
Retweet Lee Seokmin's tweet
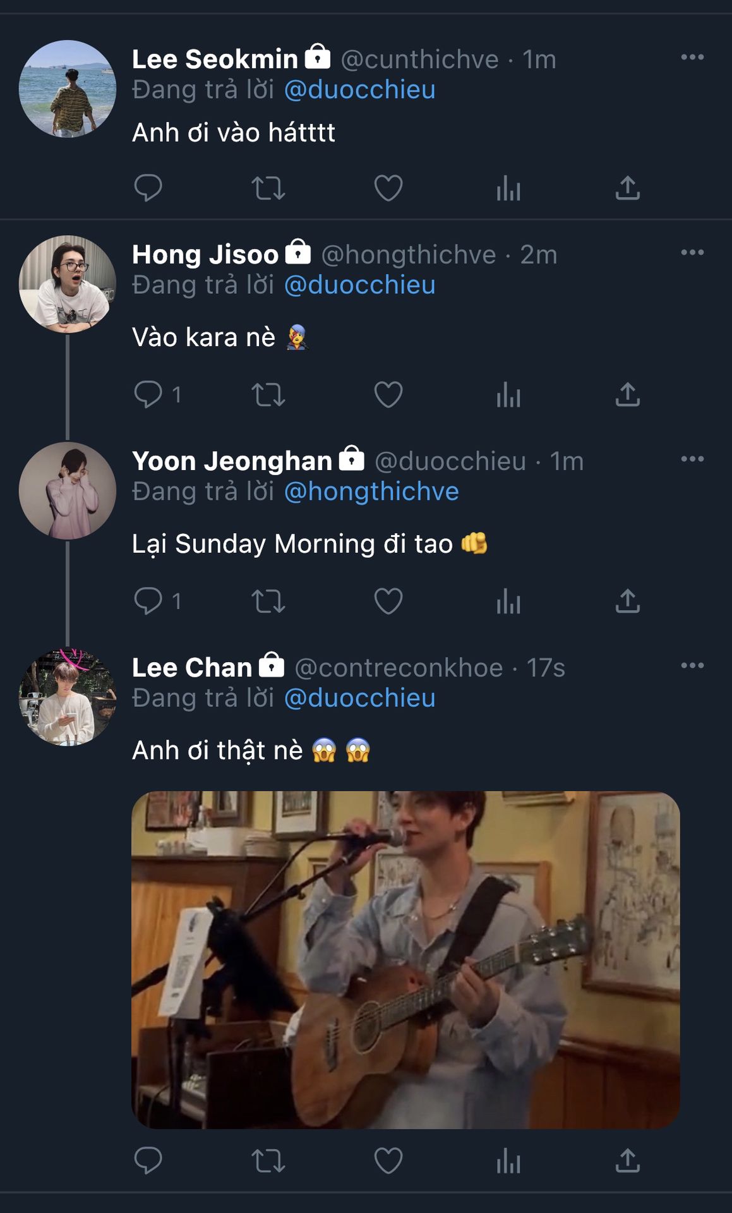coord(268,188)
